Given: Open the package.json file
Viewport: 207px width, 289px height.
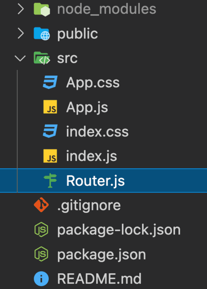Looking at the screenshot, I should coord(101,255).
